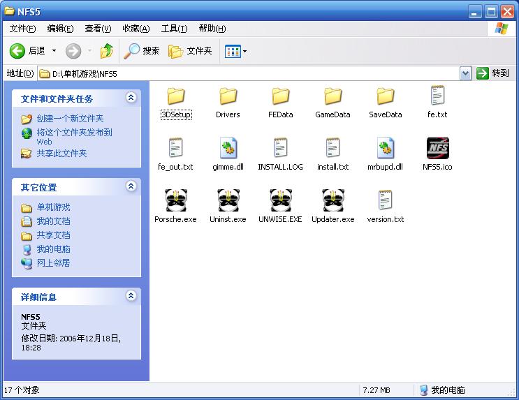
Task: Go up one folder level
Action: coord(107,51)
